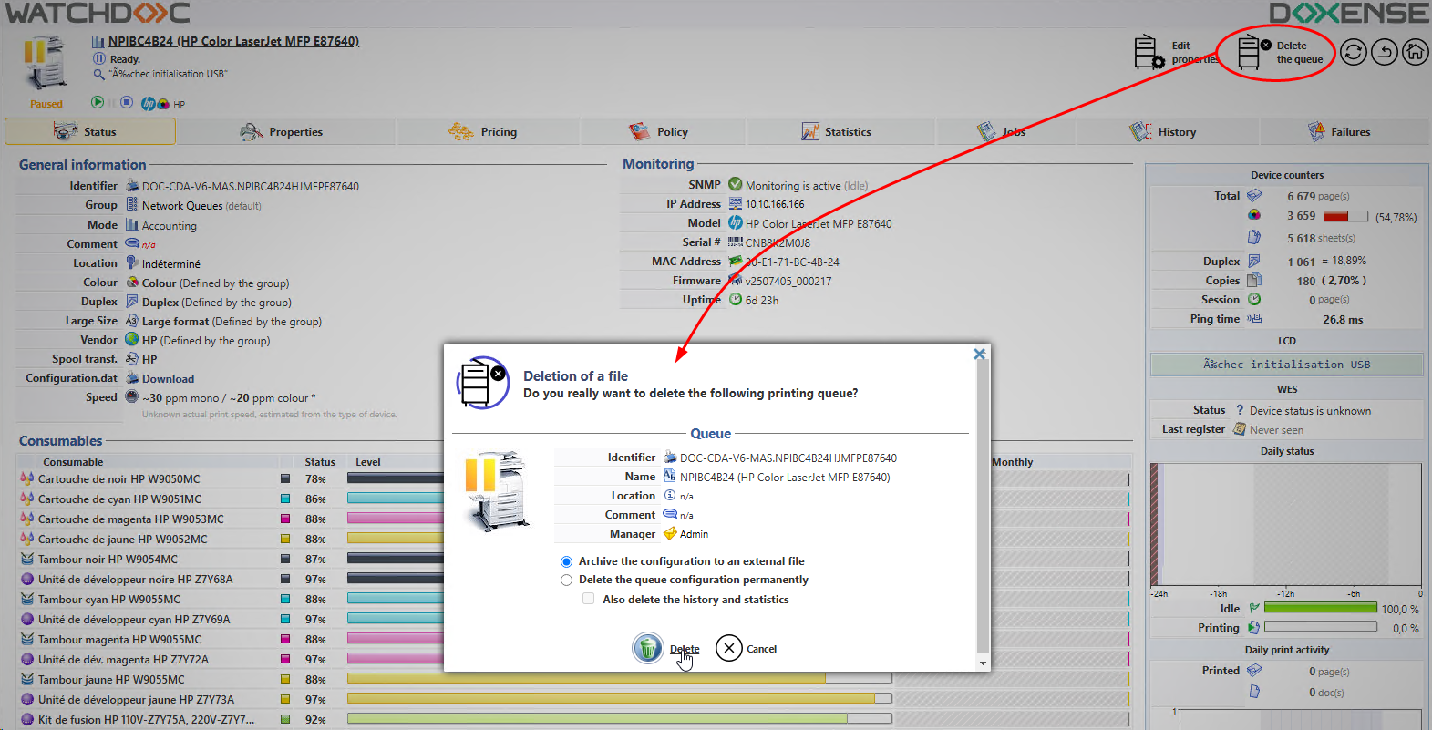Open the Jobs tab
The height and width of the screenshot is (730, 1432).
click(1005, 131)
